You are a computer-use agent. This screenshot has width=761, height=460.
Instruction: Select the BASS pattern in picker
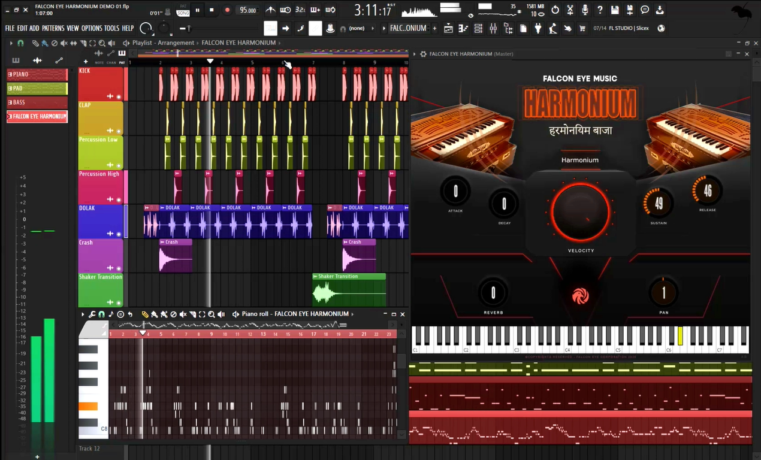click(37, 102)
